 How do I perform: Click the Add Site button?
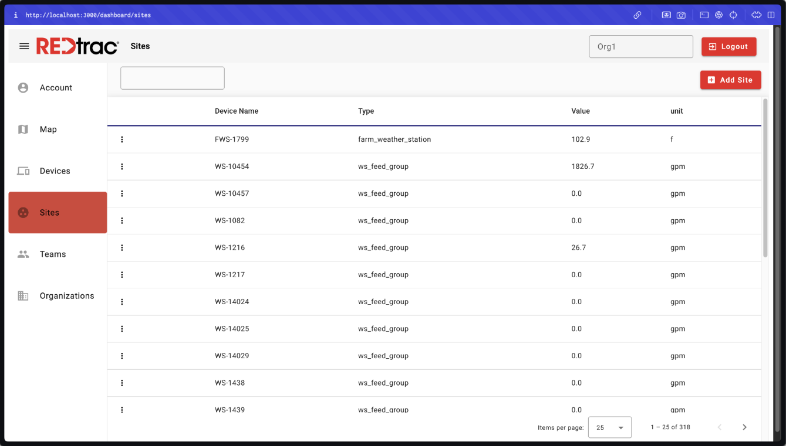tap(731, 80)
